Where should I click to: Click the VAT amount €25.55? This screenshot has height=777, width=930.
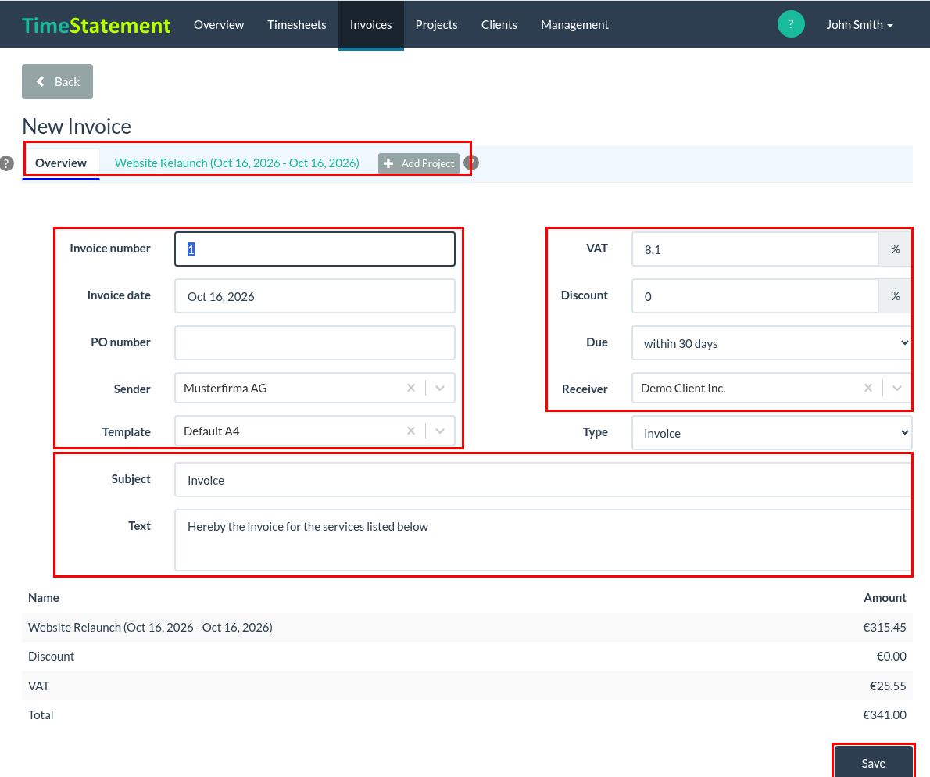[x=888, y=686]
